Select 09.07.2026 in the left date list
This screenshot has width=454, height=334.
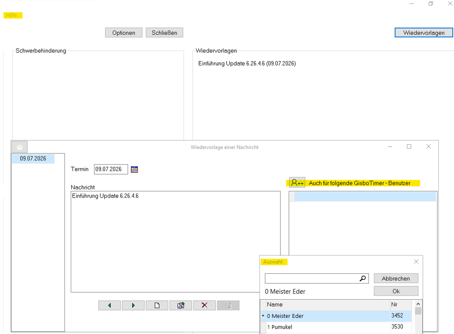point(33,158)
